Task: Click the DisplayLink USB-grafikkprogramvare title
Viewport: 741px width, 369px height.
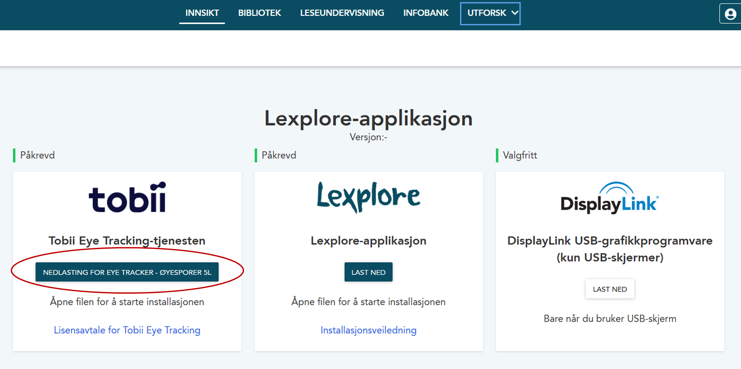Action: pyautogui.click(x=610, y=249)
